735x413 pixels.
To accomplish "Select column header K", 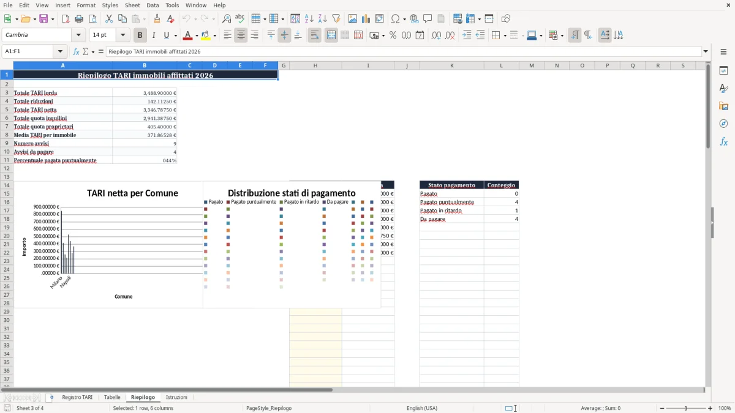I will [x=452, y=65].
